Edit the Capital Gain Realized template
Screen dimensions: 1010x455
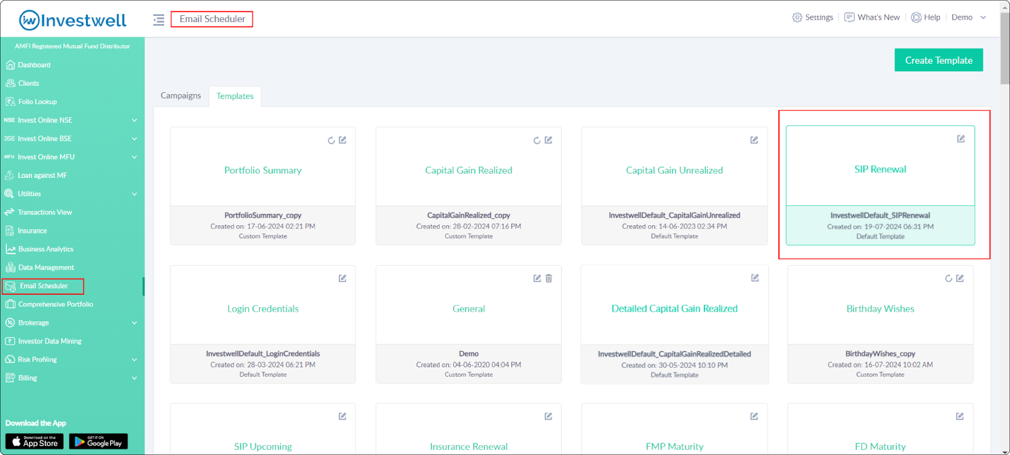(x=549, y=140)
